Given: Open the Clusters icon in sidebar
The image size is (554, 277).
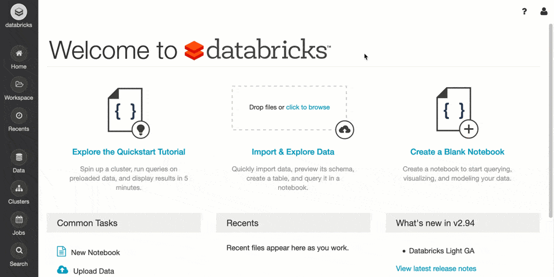Looking at the screenshot, I should [x=19, y=189].
